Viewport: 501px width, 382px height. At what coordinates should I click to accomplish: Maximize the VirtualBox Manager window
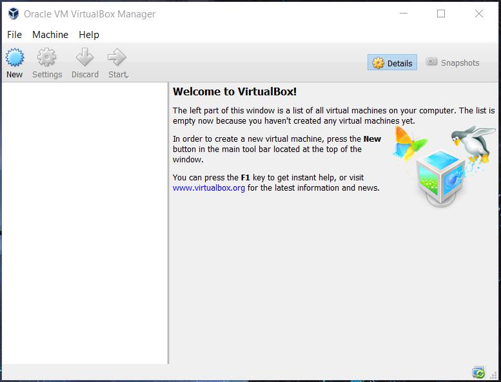441,14
